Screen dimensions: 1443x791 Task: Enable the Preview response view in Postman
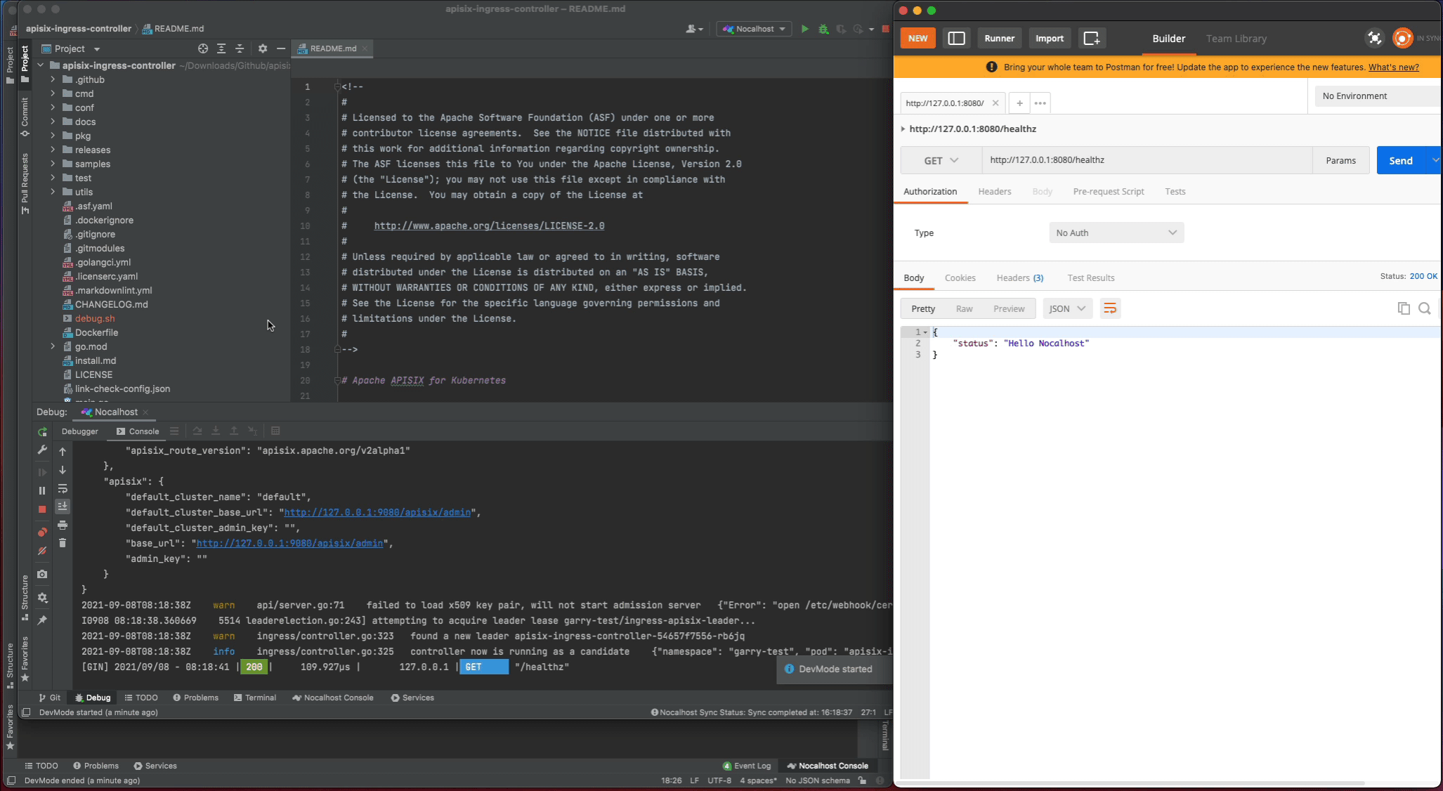(x=1009, y=309)
